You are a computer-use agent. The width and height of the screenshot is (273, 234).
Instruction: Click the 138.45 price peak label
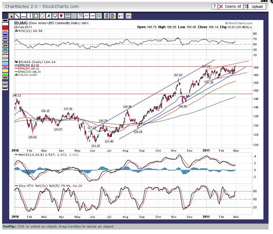(127, 107)
